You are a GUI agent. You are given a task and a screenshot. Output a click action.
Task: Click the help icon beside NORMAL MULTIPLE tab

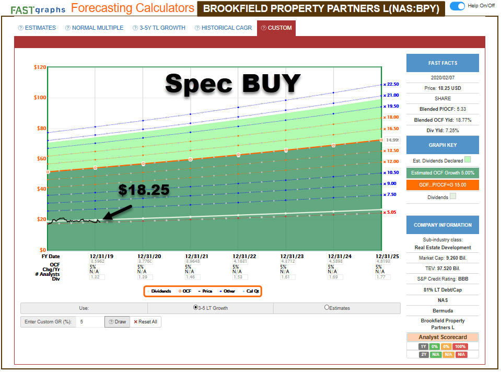point(68,28)
